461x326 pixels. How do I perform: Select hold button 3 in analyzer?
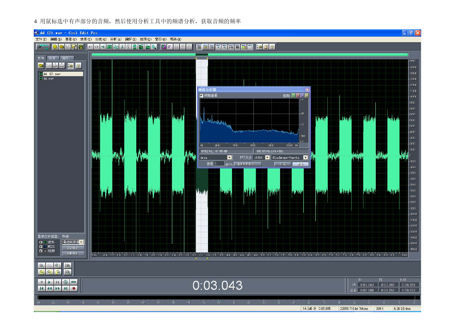[x=302, y=96]
